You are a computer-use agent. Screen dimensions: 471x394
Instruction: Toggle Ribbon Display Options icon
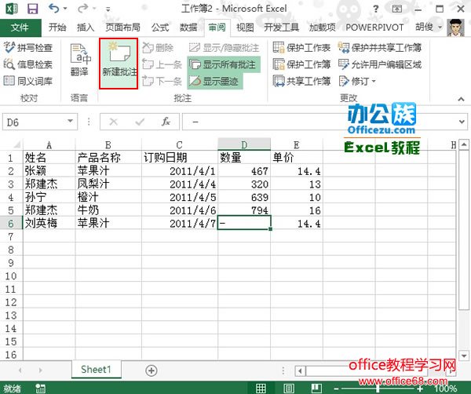point(396,9)
